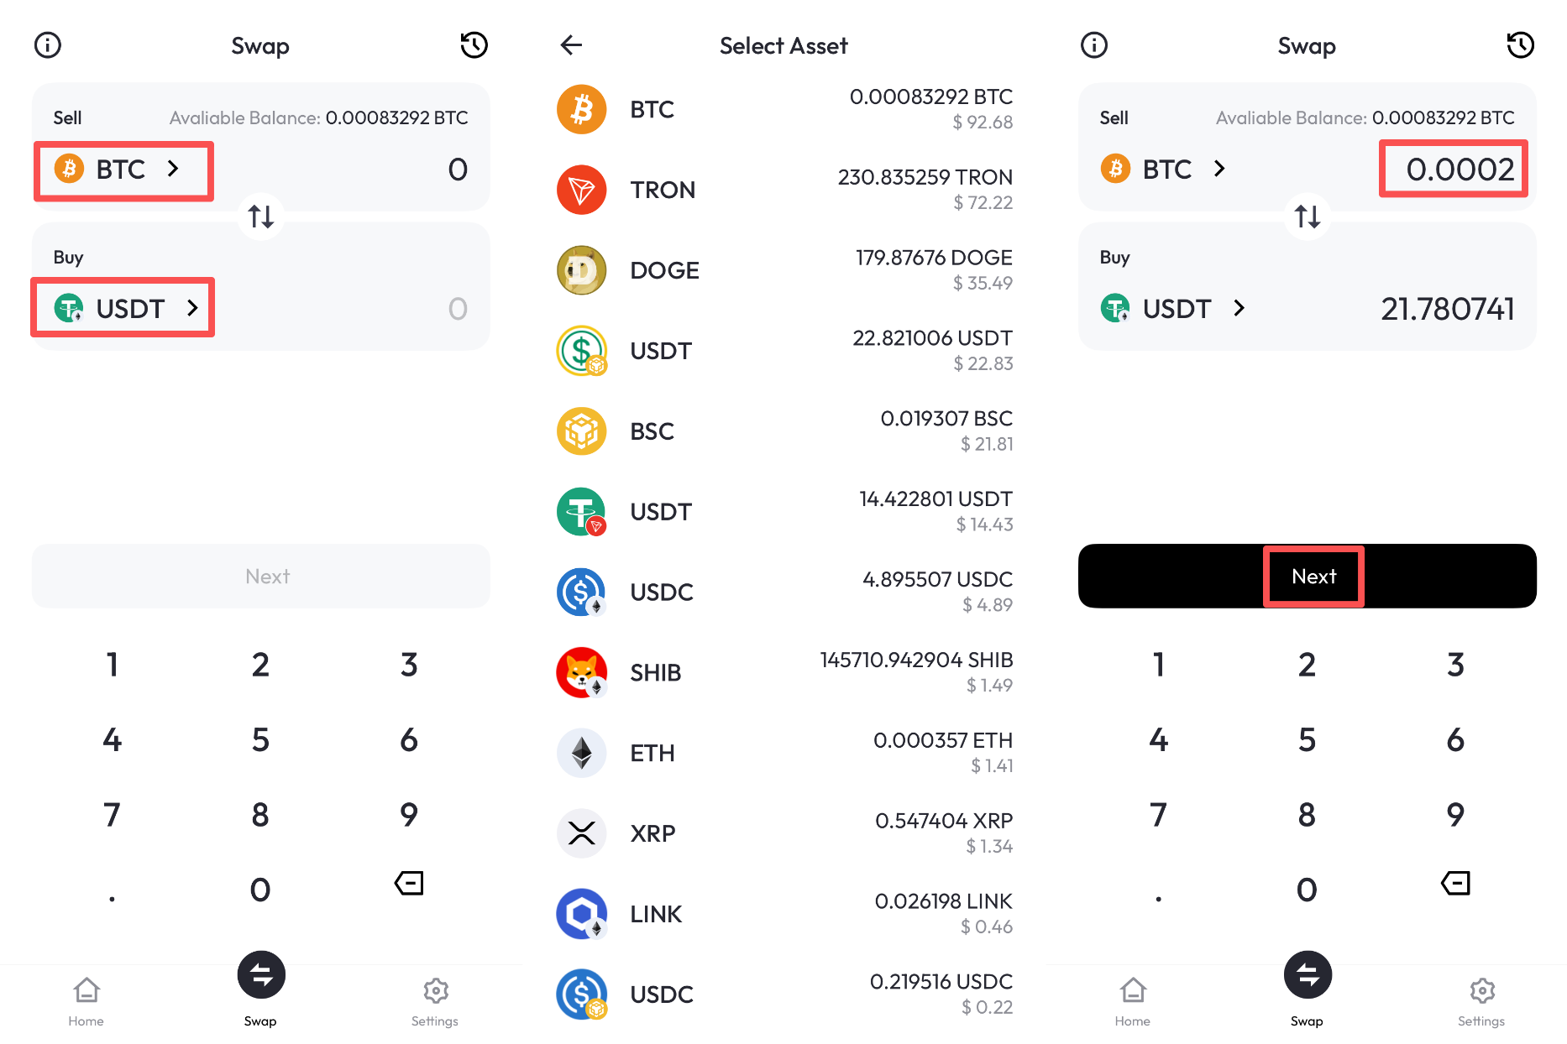Open swap history on the left screen
Screen dimensions: 1567x1044
click(474, 45)
